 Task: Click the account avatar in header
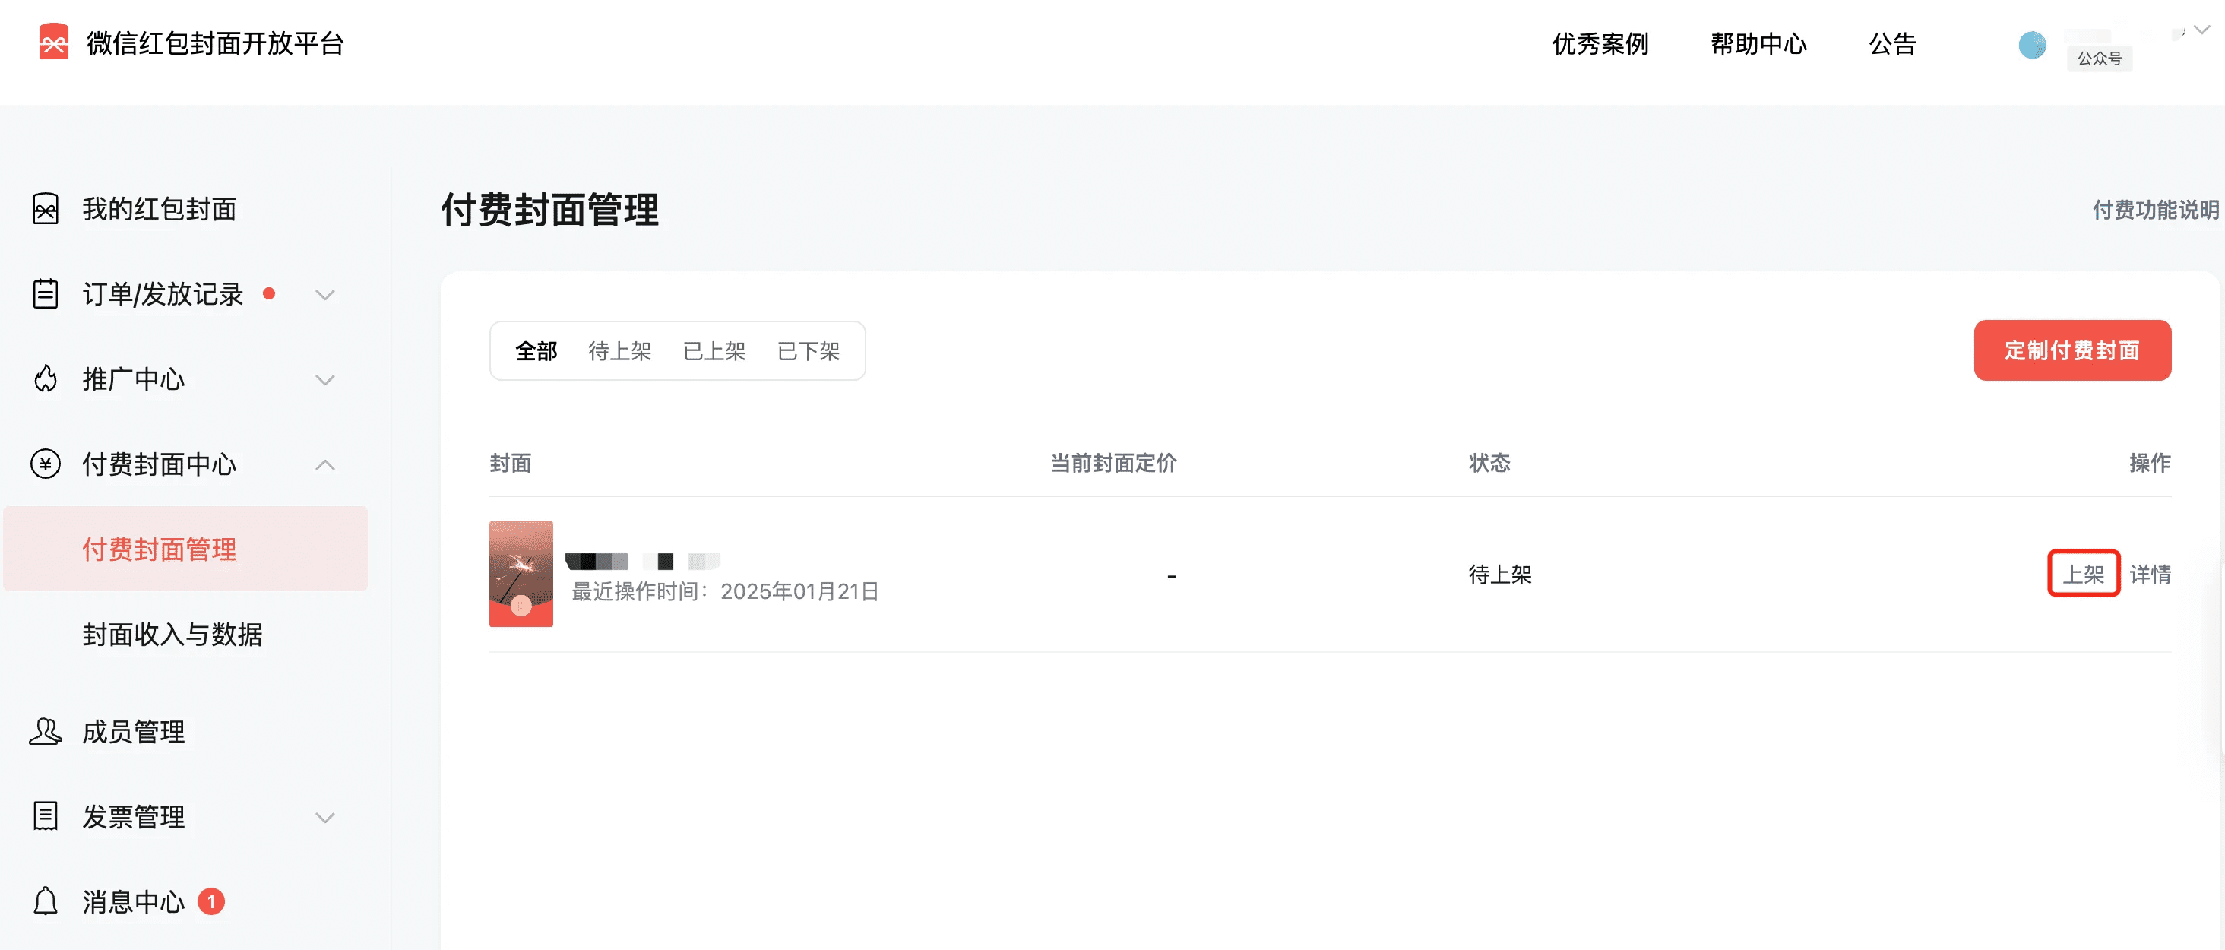pyautogui.click(x=2031, y=45)
